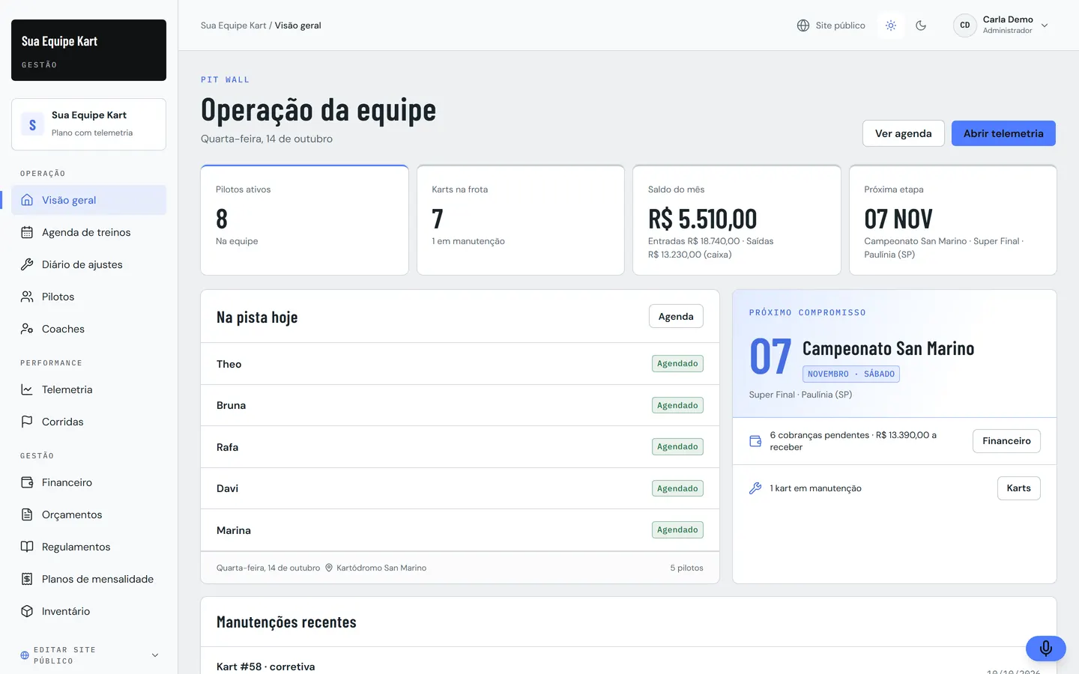1079x674 pixels.
Task: Click the wrench icon beside kart em manutenção
Action: [755, 488]
